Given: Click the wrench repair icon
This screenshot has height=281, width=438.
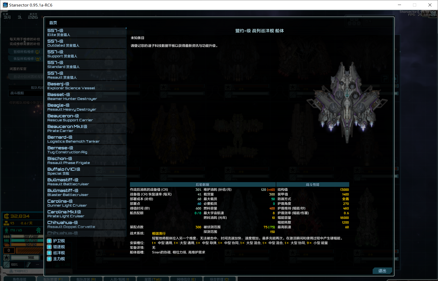Looking at the screenshot, I should click(28, 265).
